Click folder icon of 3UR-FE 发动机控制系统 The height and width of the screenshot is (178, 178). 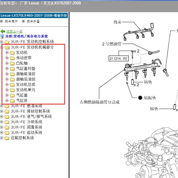coord(7,42)
